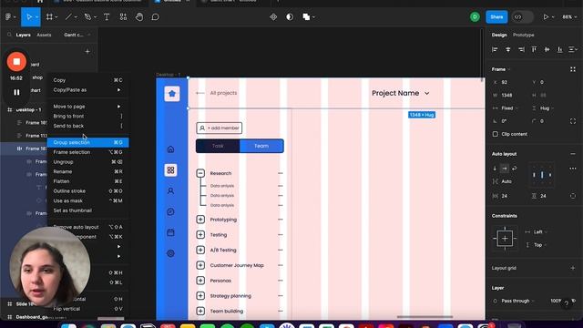
Task: Add a new page with plus
Action: pos(87,51)
